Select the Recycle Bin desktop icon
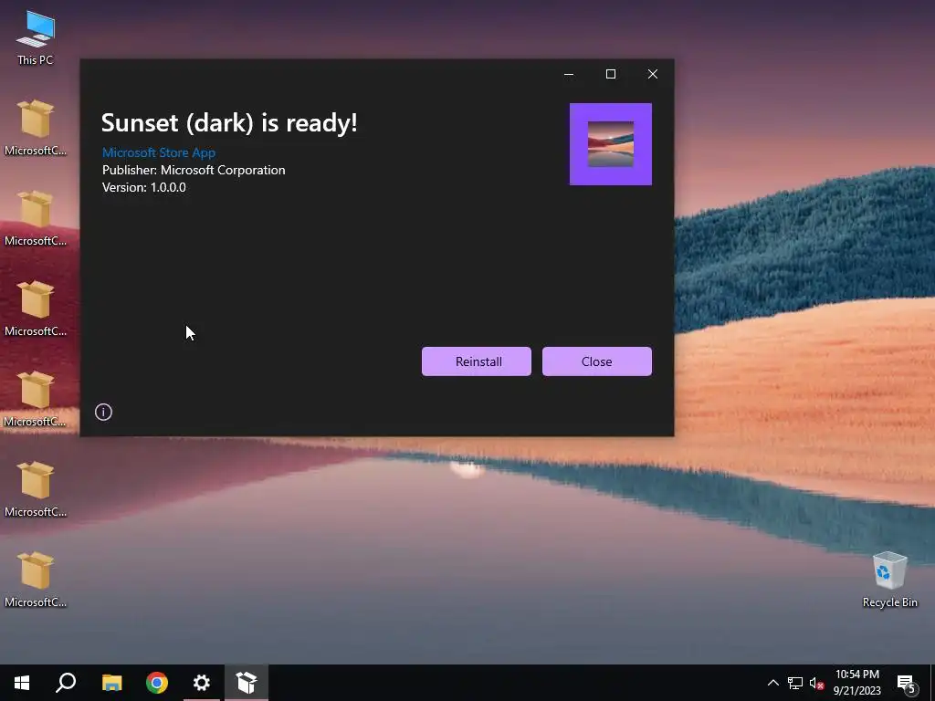Image resolution: width=935 pixels, height=701 pixels. tap(889, 580)
